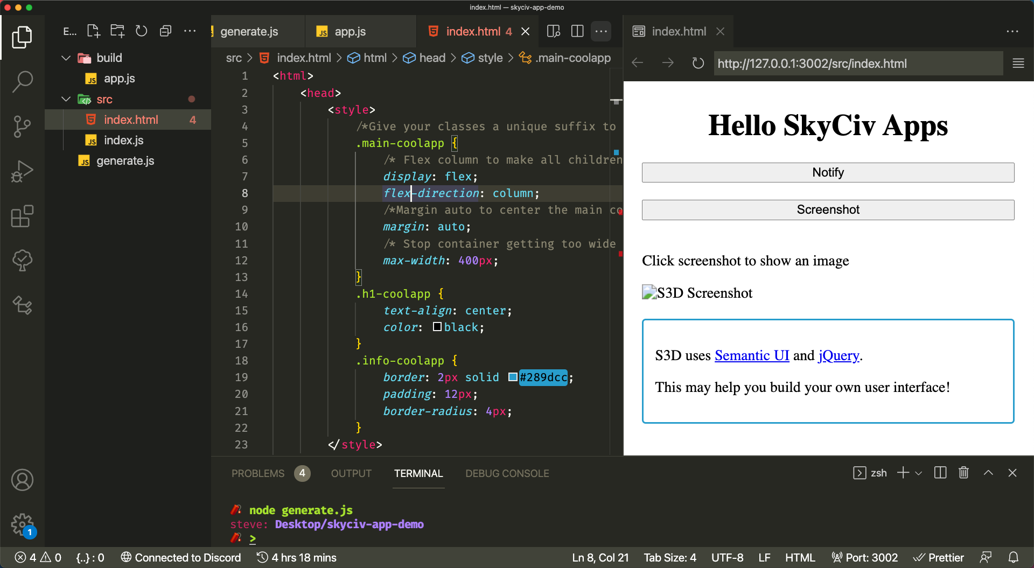Toggle Prettier formatter in status bar

tap(939, 558)
